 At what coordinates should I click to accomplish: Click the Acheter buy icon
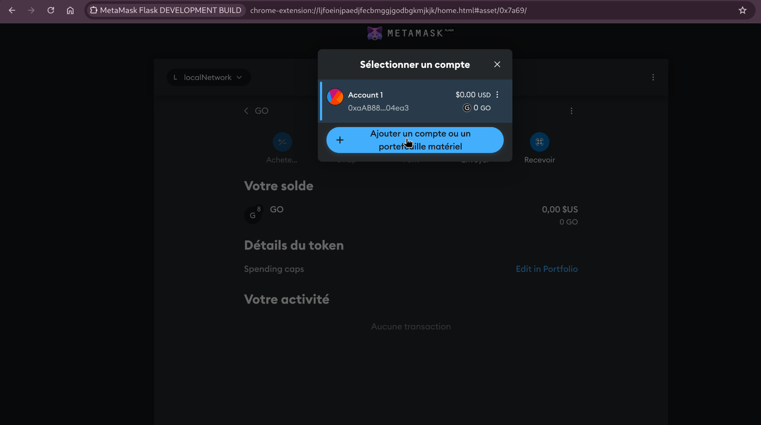pos(282,142)
